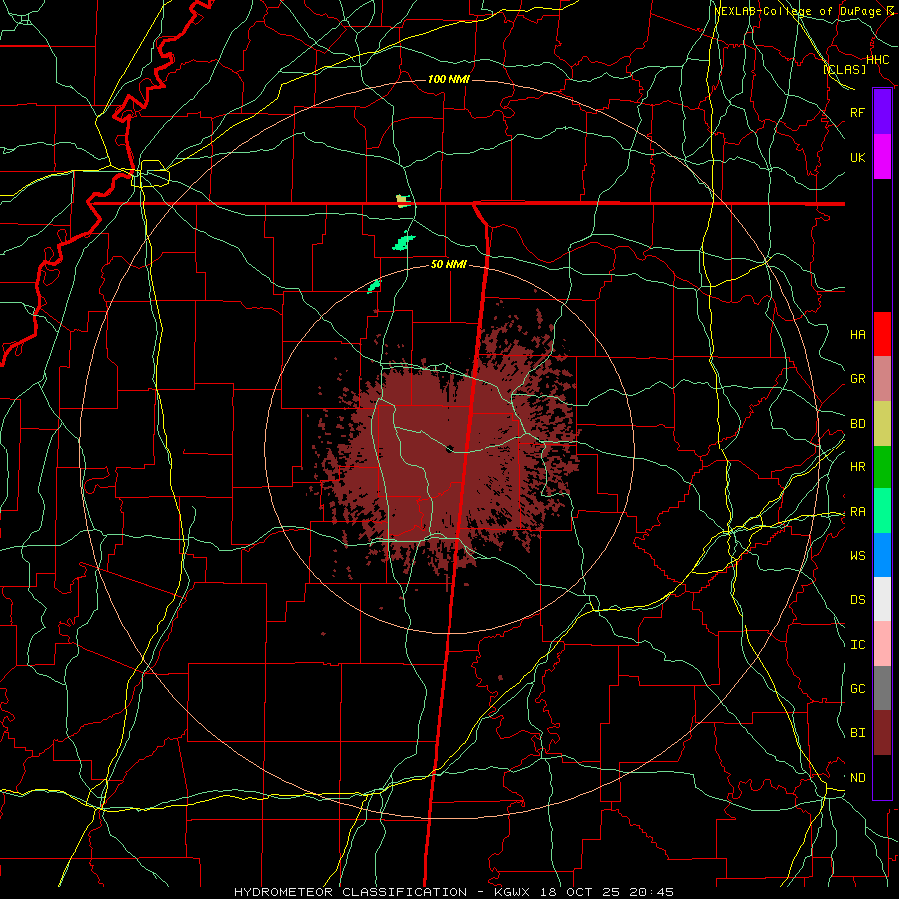Select the BD legend label
899x899 pixels.
click(858, 424)
